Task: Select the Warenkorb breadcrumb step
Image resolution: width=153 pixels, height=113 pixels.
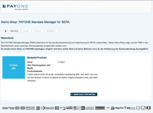Action: click(14, 31)
